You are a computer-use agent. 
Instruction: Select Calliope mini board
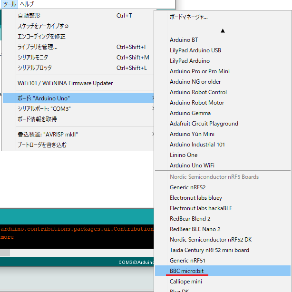[223, 281]
